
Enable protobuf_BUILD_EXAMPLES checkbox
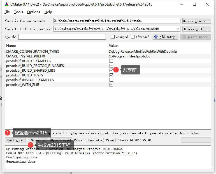pyautogui.click(x=111, y=61)
